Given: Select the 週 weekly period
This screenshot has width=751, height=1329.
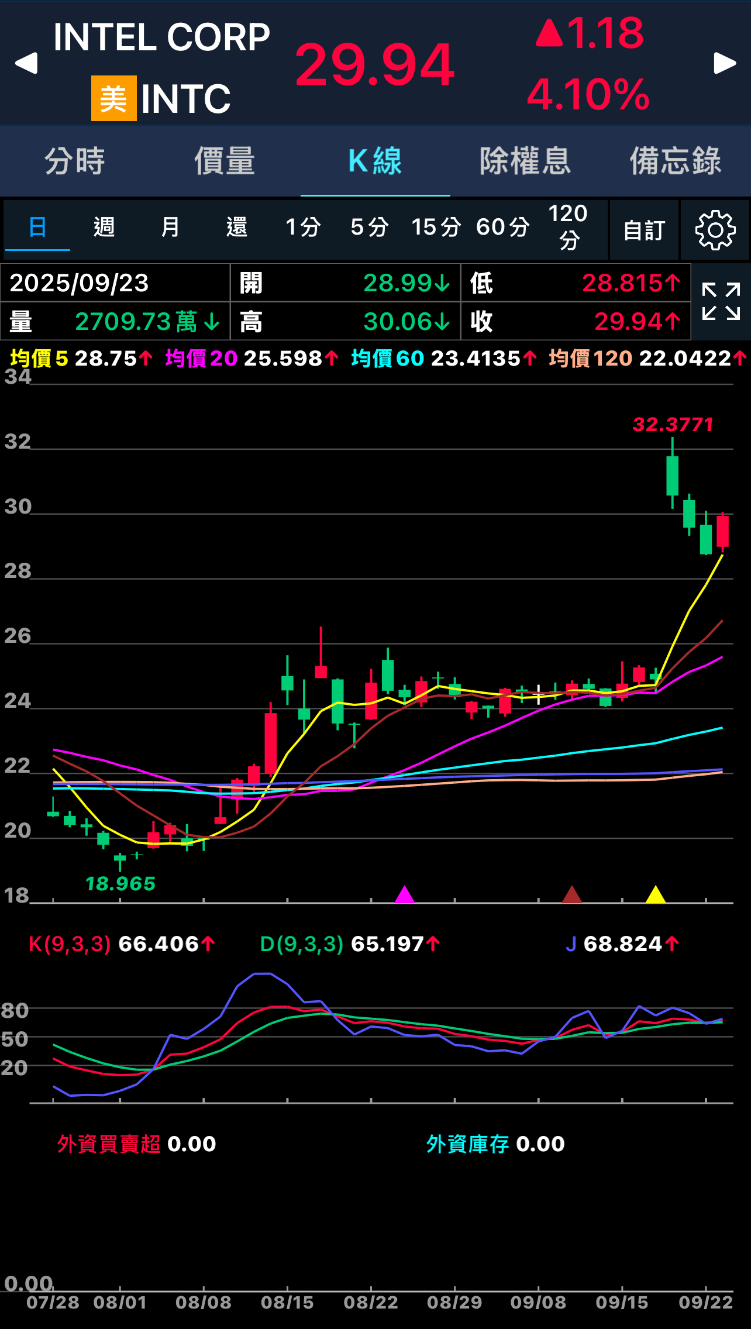Looking at the screenshot, I should tap(104, 227).
